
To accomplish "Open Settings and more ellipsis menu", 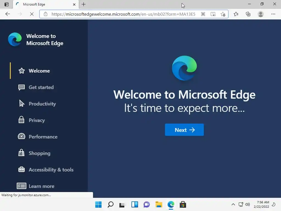I will tap(273, 14).
